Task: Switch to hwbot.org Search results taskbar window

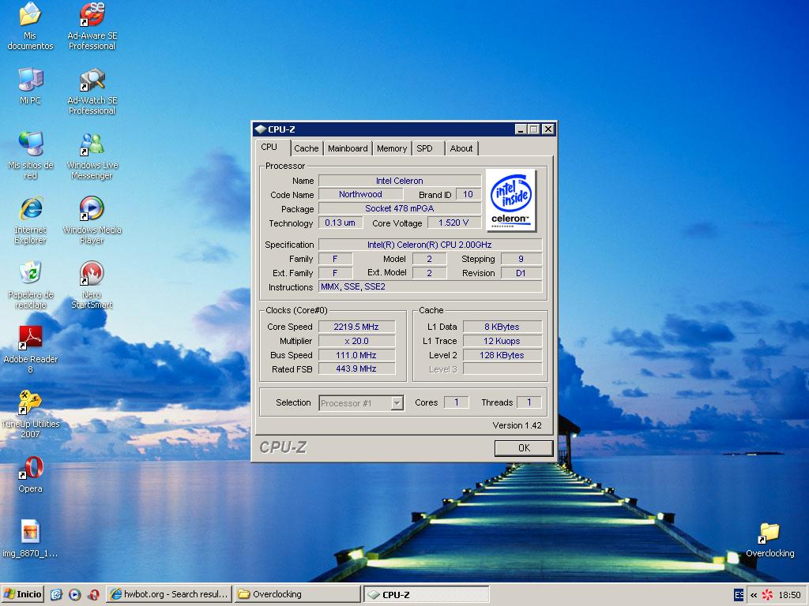Action: 169,594
